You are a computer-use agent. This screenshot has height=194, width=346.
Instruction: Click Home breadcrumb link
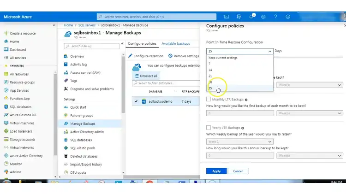tap(68, 25)
